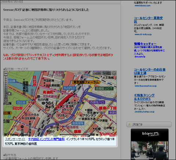Visit www.fsascreative.co.jp link

tap(146, 86)
